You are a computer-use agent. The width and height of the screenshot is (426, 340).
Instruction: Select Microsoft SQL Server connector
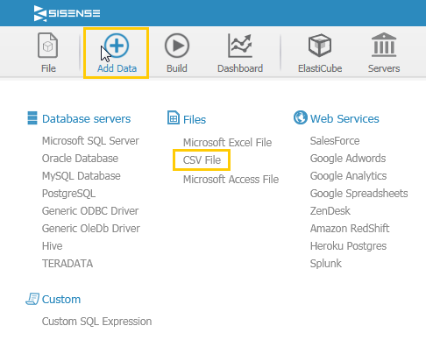90,141
